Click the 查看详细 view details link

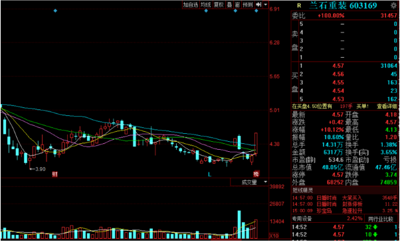387,107
